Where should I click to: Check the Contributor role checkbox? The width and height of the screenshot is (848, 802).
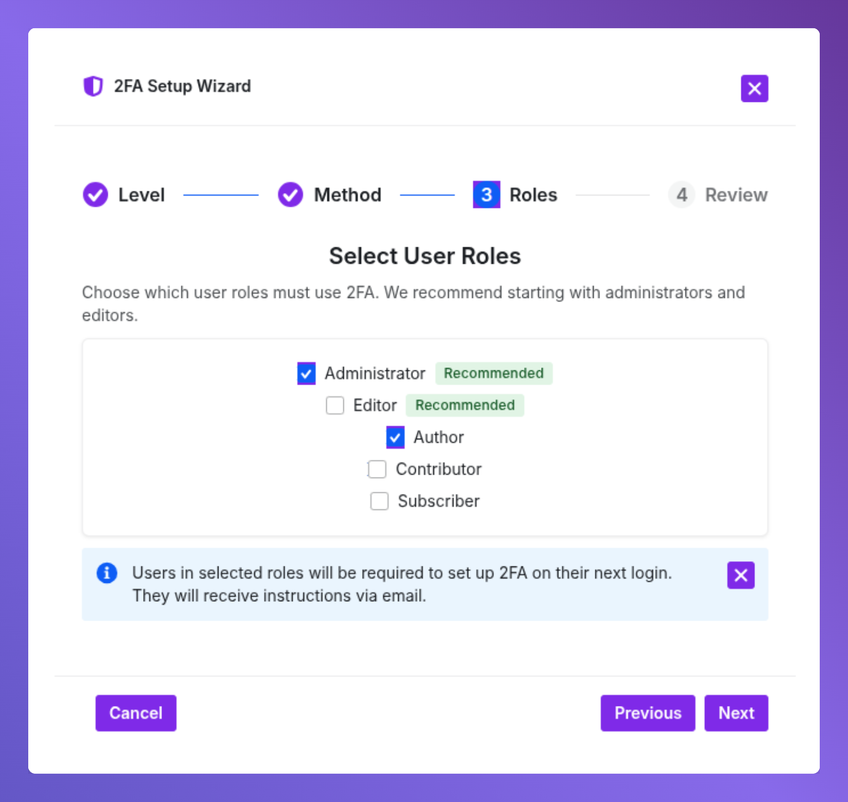[x=377, y=469]
